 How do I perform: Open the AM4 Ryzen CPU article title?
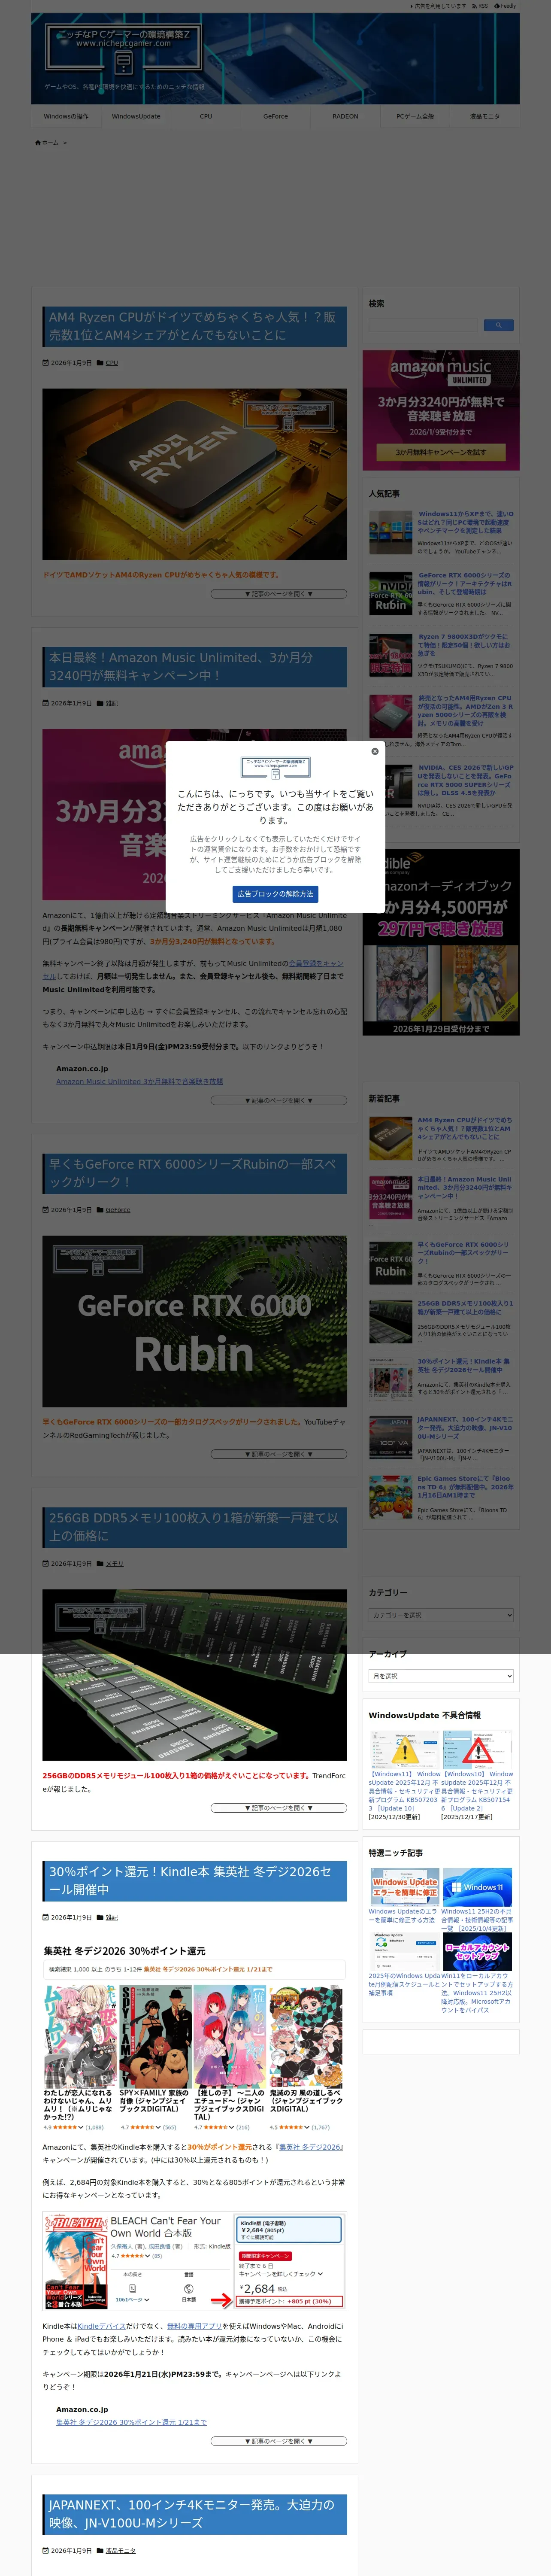(x=194, y=326)
